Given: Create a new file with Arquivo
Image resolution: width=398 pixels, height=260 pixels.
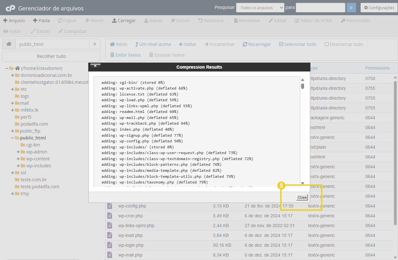Looking at the screenshot, I should [14, 21].
